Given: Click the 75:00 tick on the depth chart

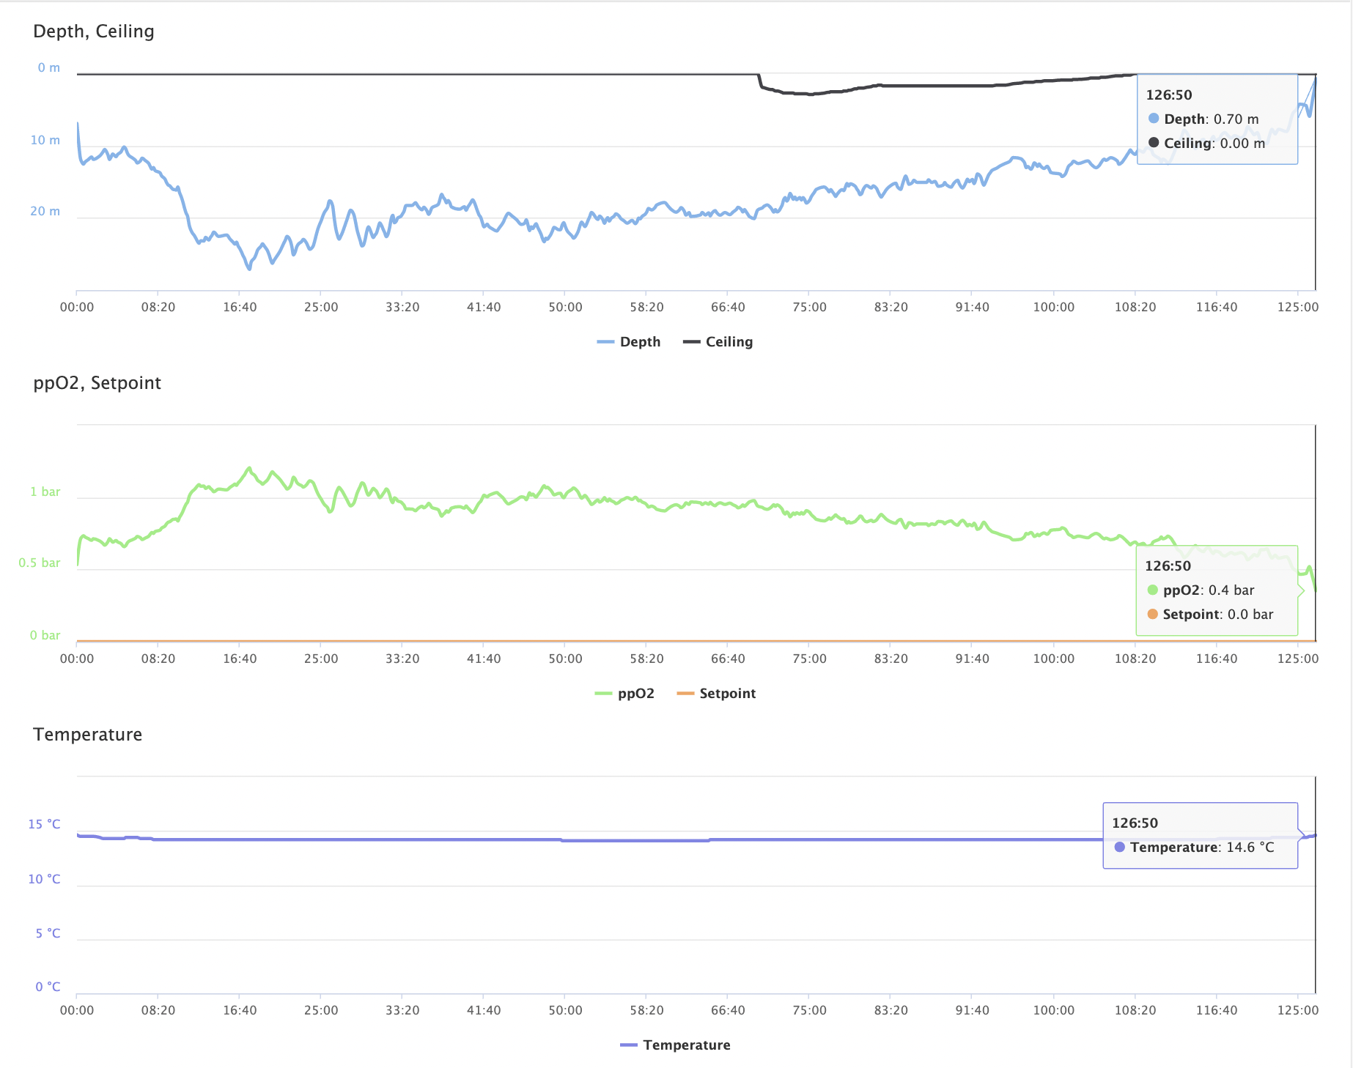Looking at the screenshot, I should 809,307.
